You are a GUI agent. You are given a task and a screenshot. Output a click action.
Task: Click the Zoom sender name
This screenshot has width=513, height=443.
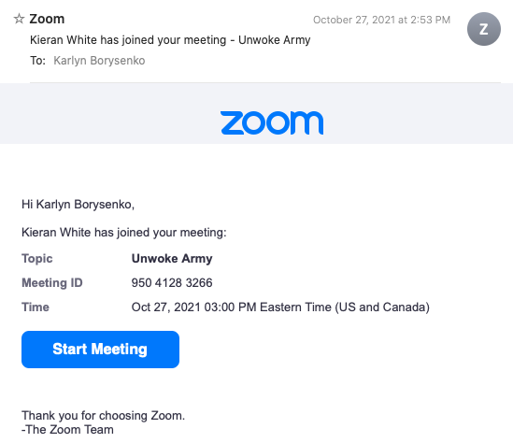coord(47,19)
